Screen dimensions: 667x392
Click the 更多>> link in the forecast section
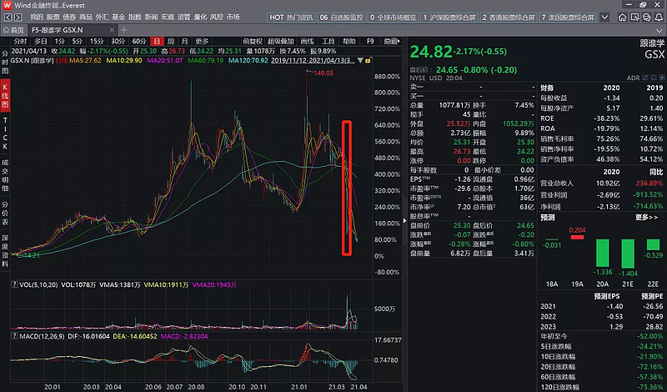(646, 218)
